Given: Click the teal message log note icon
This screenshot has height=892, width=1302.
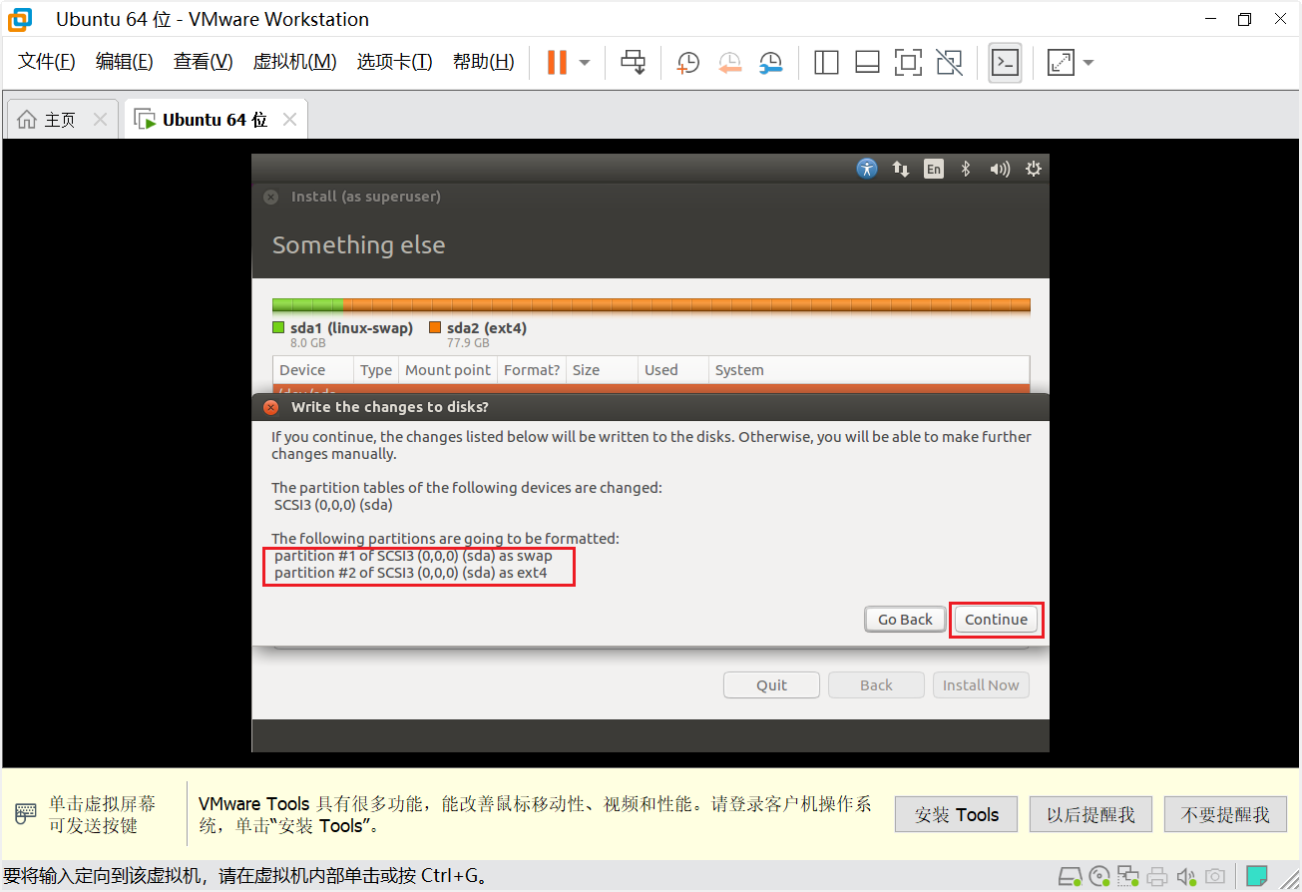Looking at the screenshot, I should click(x=1257, y=877).
